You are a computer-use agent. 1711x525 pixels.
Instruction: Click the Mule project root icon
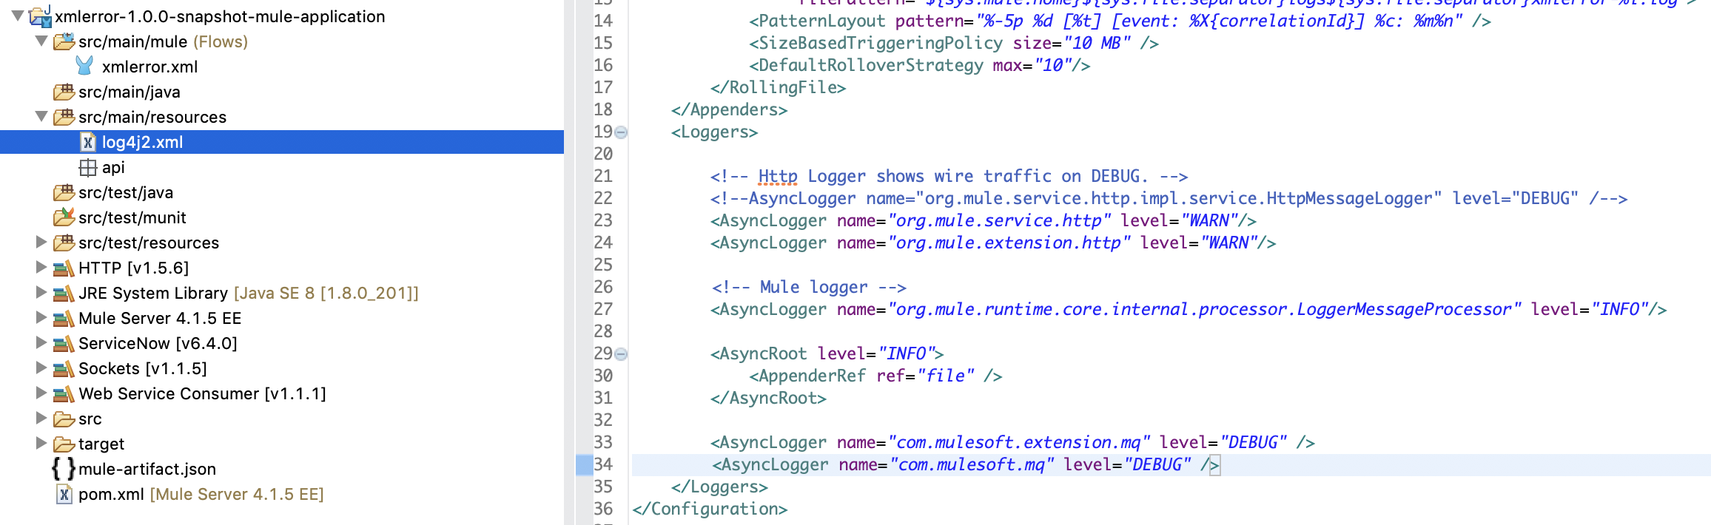click(x=41, y=16)
